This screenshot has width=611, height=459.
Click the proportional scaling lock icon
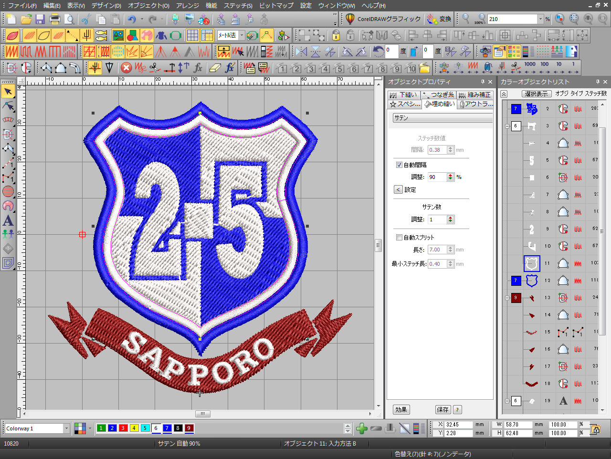(x=596, y=429)
